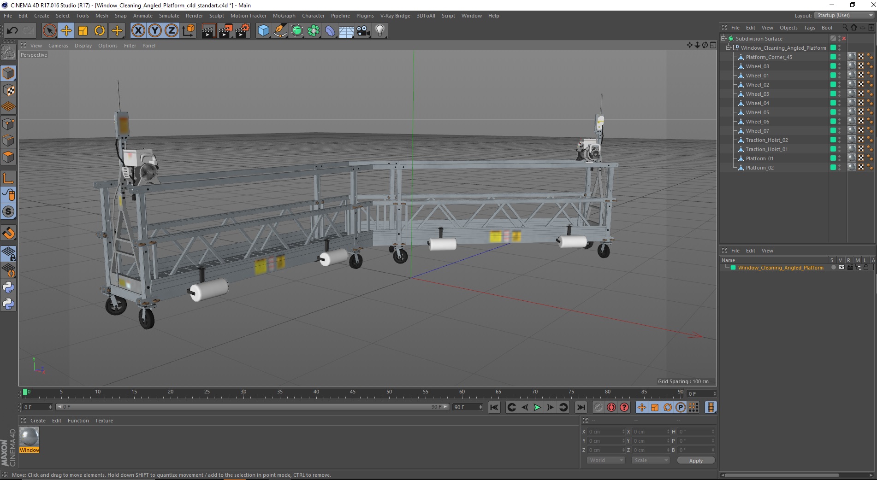The height and width of the screenshot is (480, 877).
Task: Select Platform_Corner_45 object
Action: pos(769,57)
